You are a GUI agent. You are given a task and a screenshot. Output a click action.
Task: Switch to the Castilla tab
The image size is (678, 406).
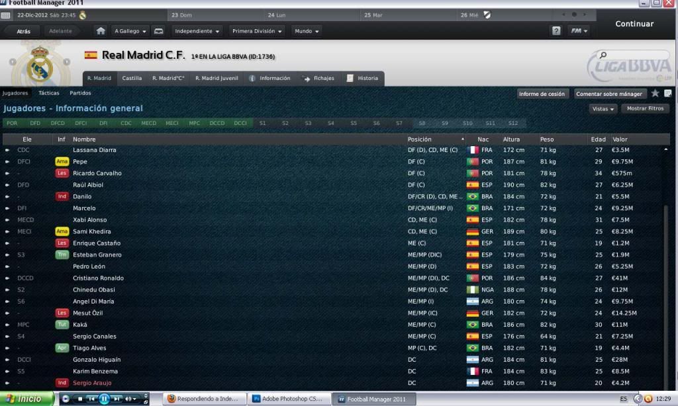(132, 78)
